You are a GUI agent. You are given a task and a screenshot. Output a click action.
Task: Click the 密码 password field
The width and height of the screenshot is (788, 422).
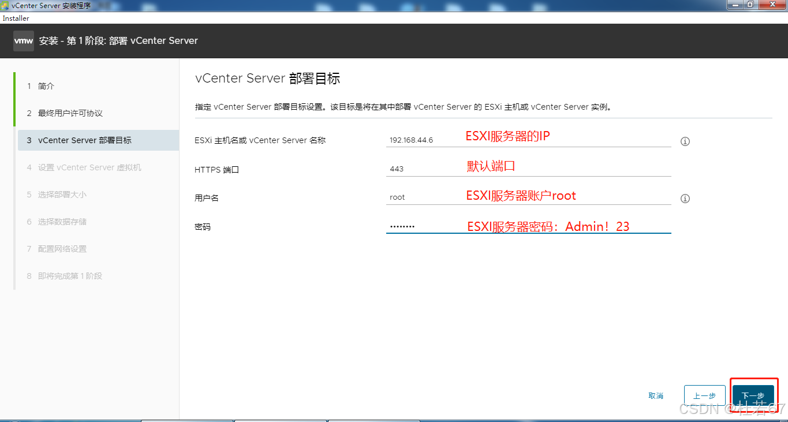pos(529,226)
